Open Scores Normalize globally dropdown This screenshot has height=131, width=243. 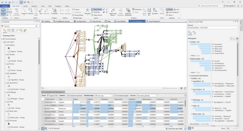point(146,96)
